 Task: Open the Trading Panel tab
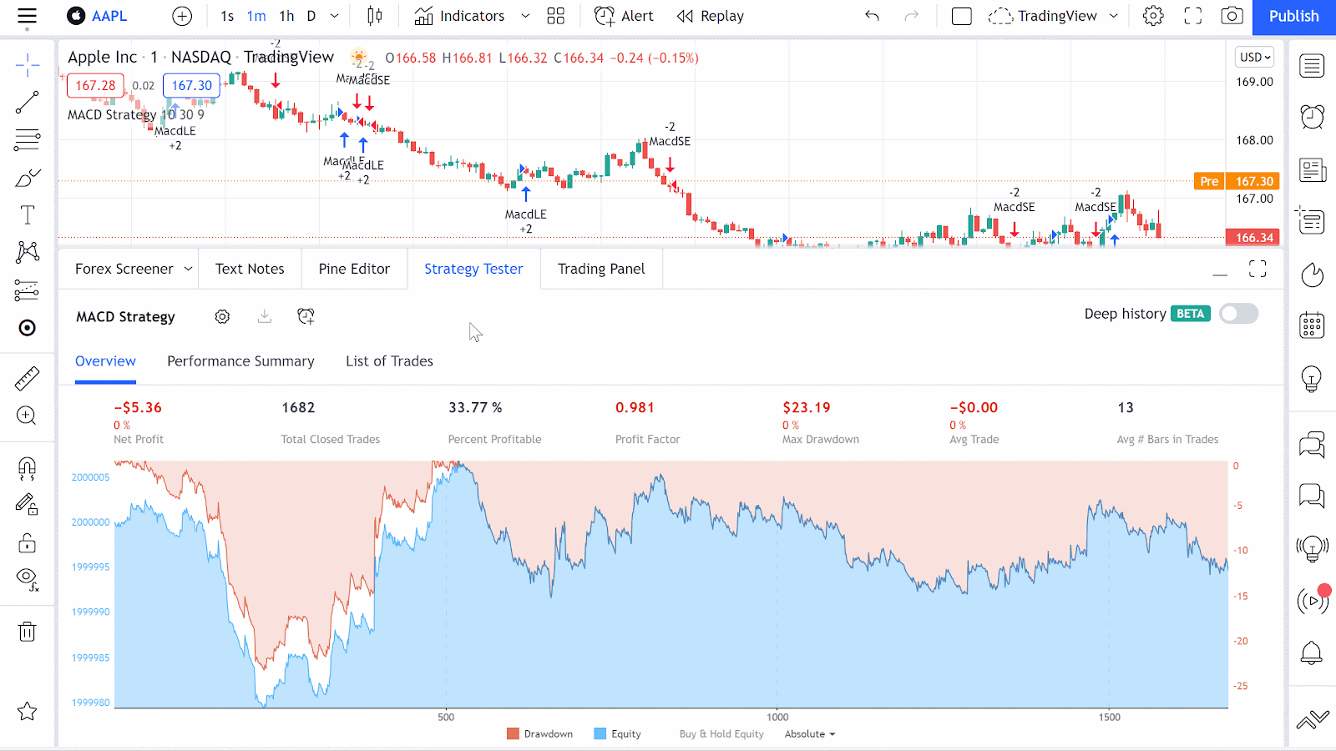(601, 269)
